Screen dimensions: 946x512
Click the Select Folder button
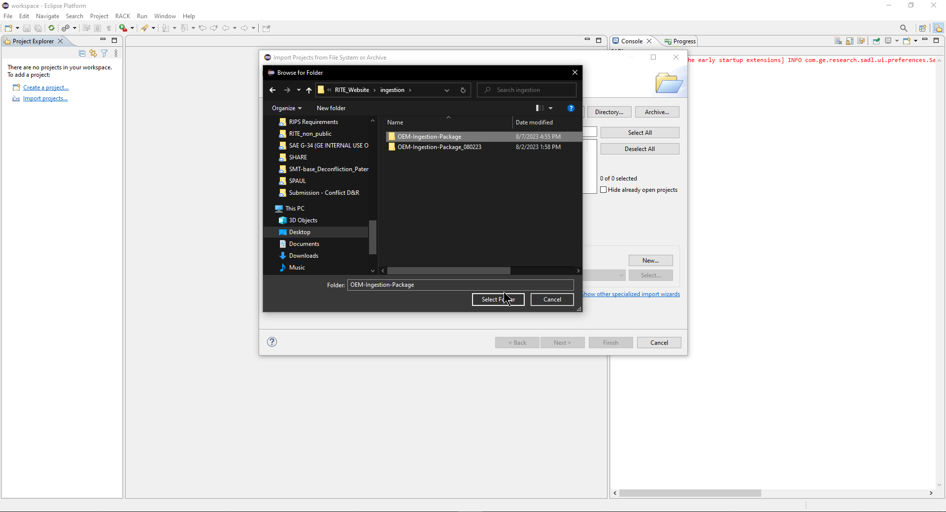click(x=498, y=300)
